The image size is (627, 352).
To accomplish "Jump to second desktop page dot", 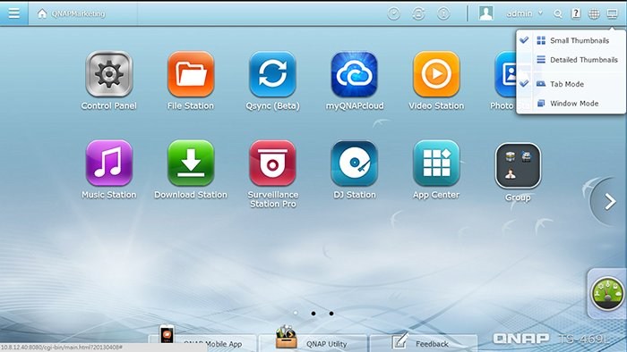I will pos(313,314).
